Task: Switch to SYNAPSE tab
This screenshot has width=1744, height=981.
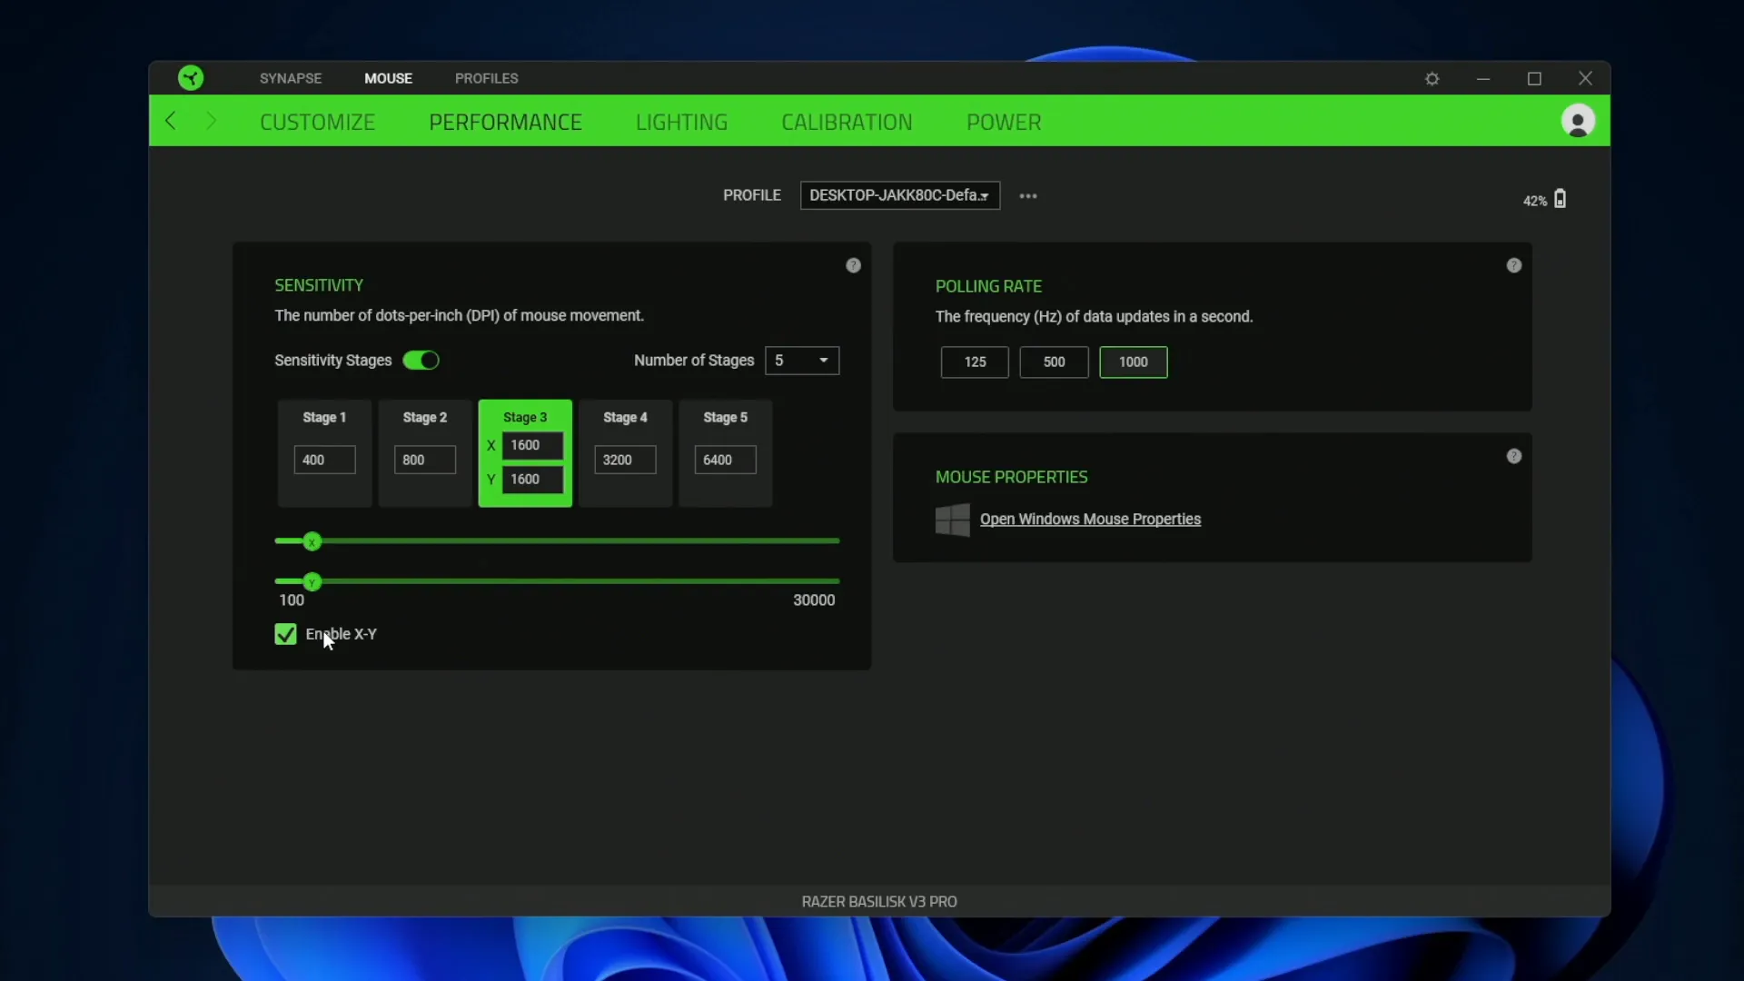Action: [x=291, y=78]
